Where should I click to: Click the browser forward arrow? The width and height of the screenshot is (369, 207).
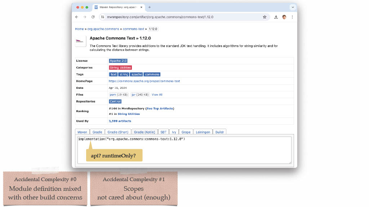point(85,17)
